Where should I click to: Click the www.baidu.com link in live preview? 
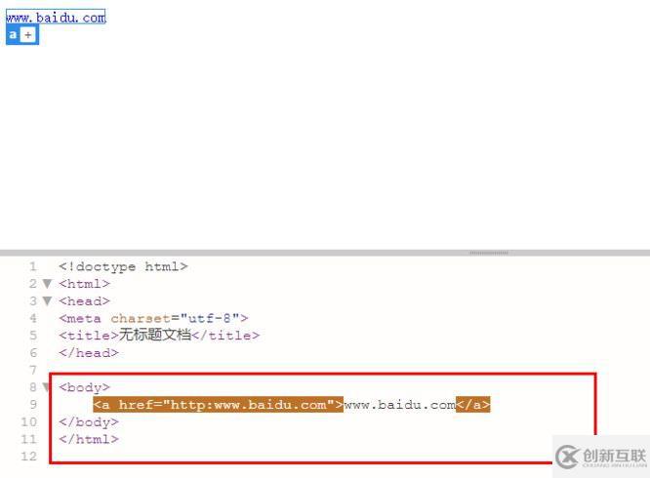click(56, 18)
